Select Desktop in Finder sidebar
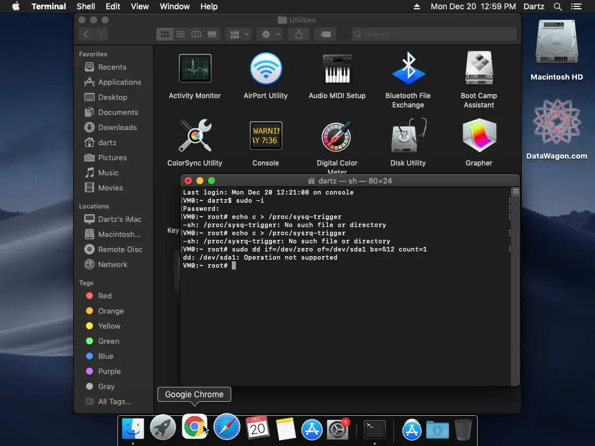Screen dimensions: 595x446 coord(114,97)
